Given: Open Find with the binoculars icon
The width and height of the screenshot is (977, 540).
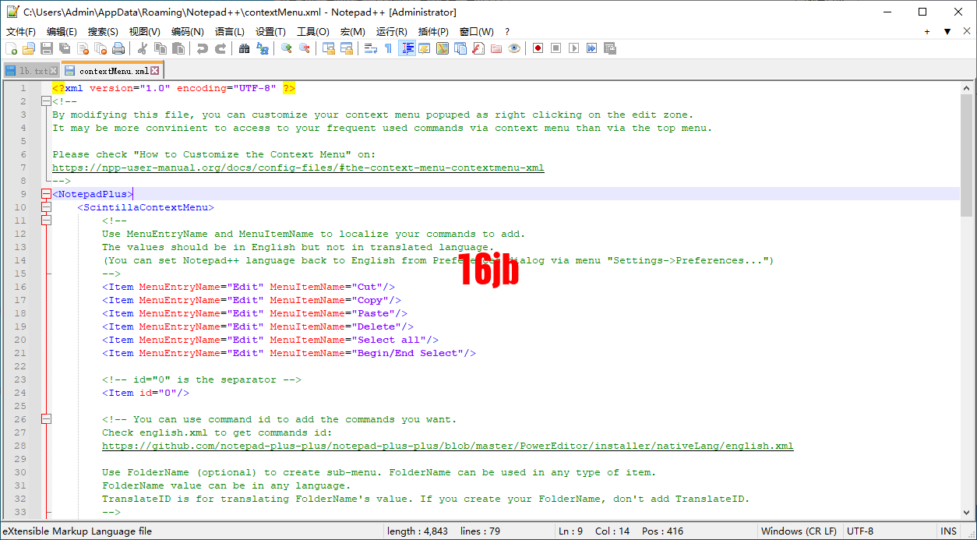Looking at the screenshot, I should pyautogui.click(x=245, y=48).
